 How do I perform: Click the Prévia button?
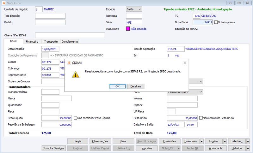pyautogui.click(x=77, y=141)
